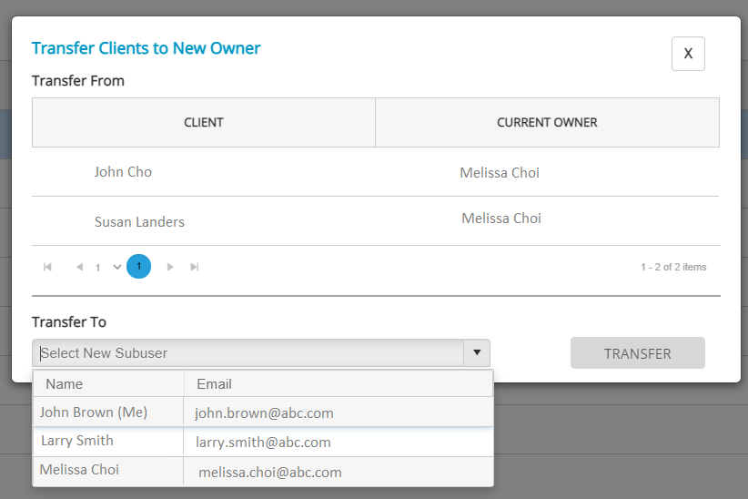748x499 pixels.
Task: Go to first page of client list
Action: point(47,267)
